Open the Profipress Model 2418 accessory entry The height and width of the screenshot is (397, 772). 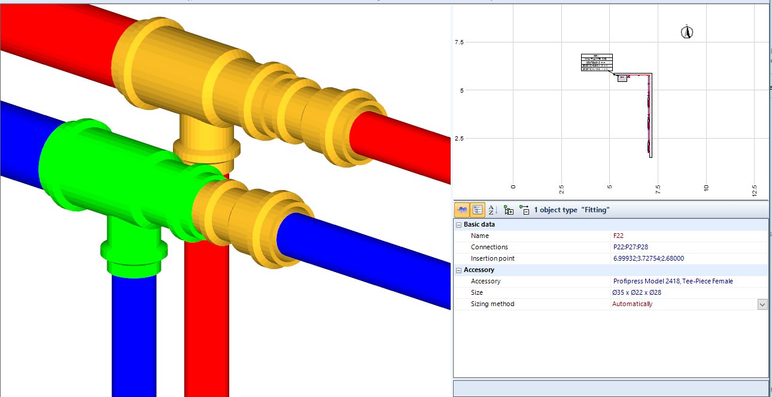[672, 281]
